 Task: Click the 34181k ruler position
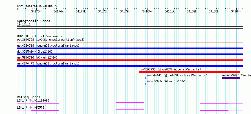click(170, 11)
